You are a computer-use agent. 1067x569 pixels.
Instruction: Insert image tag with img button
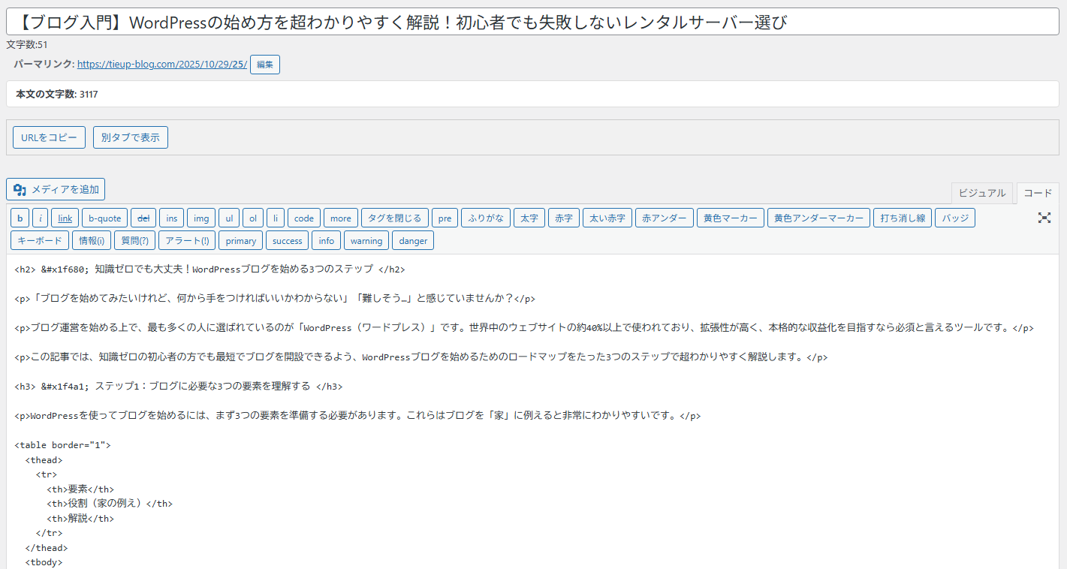201,218
